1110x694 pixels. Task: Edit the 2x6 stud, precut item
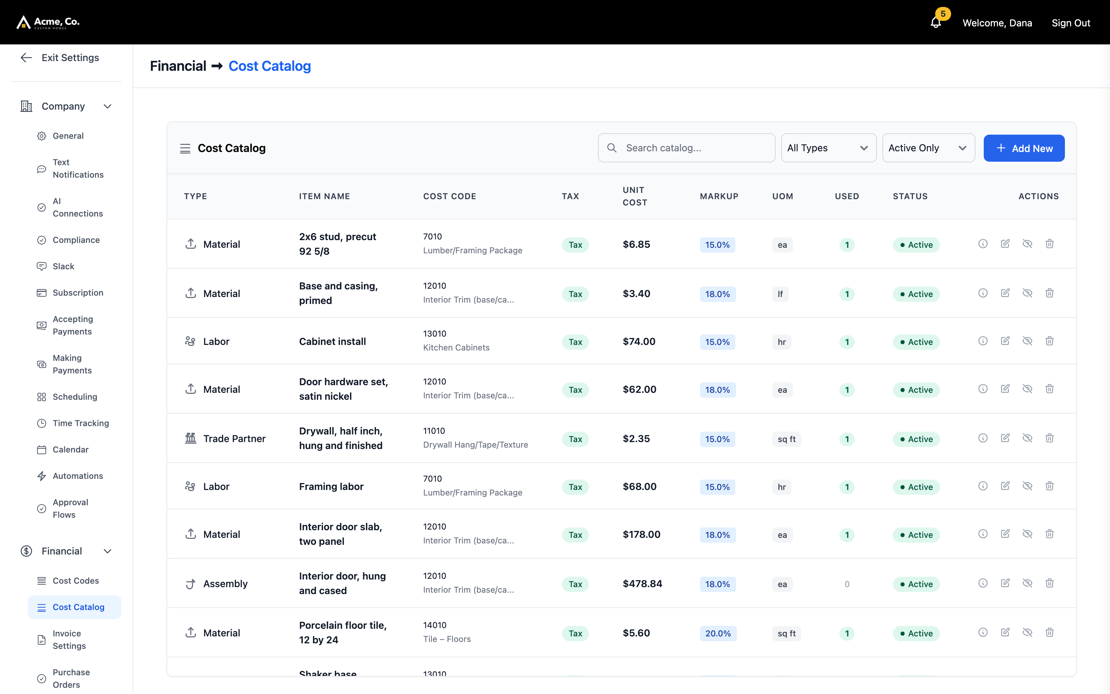(1005, 244)
